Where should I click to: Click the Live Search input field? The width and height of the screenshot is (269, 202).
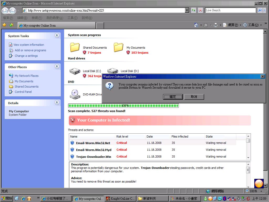pos(231,10)
